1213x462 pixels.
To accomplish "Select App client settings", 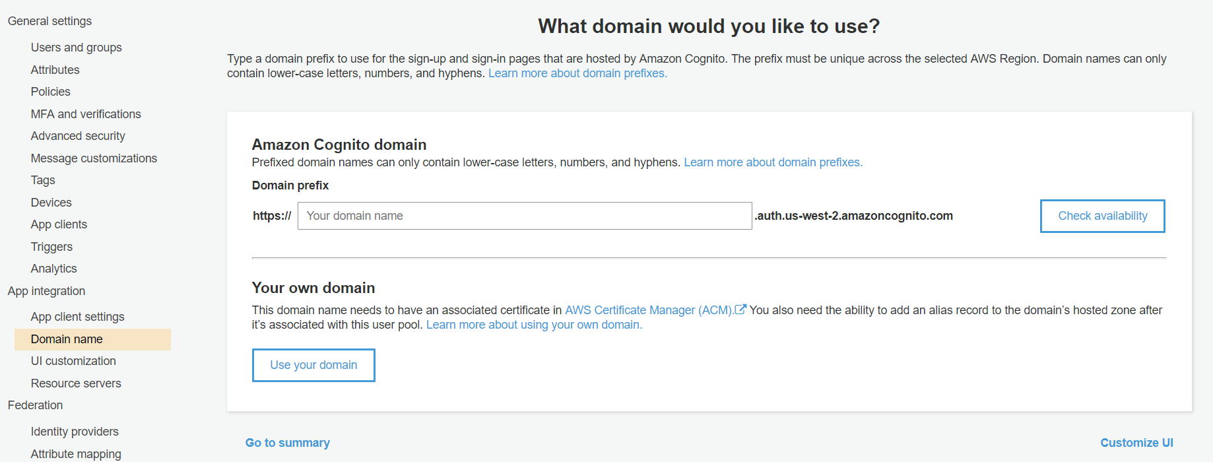I will point(78,317).
